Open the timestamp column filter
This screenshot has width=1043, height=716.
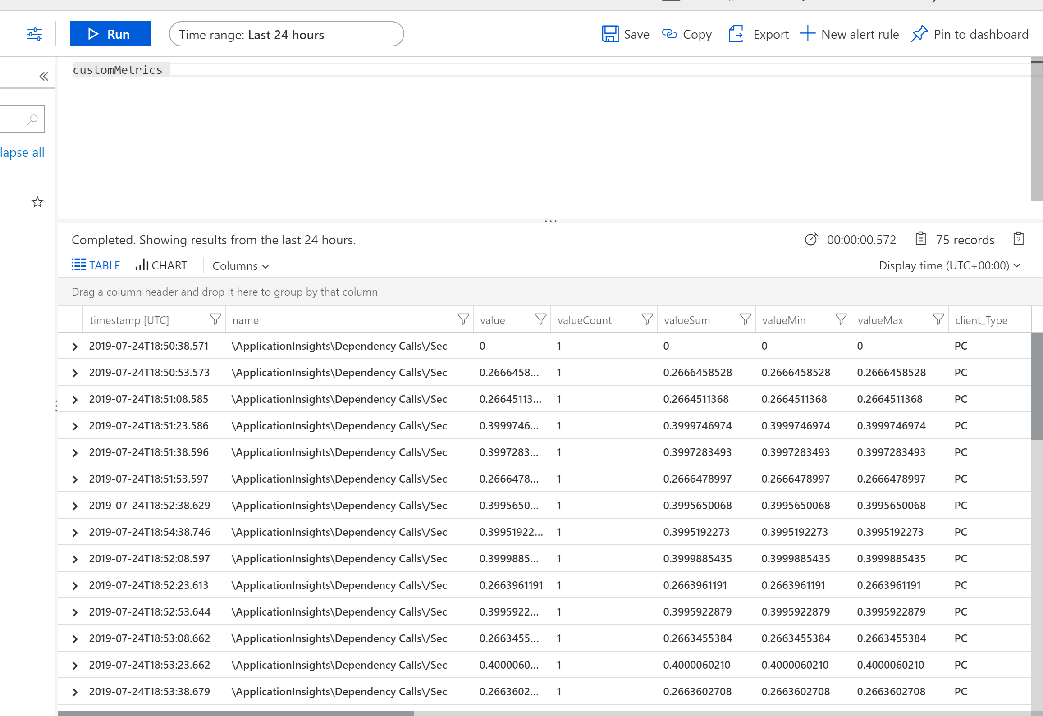pos(215,319)
